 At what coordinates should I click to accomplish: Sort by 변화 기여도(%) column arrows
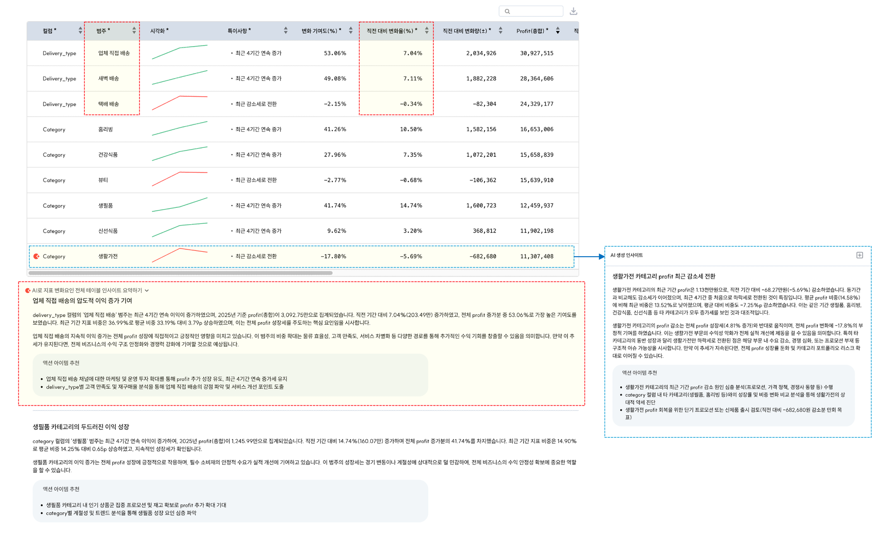351,31
